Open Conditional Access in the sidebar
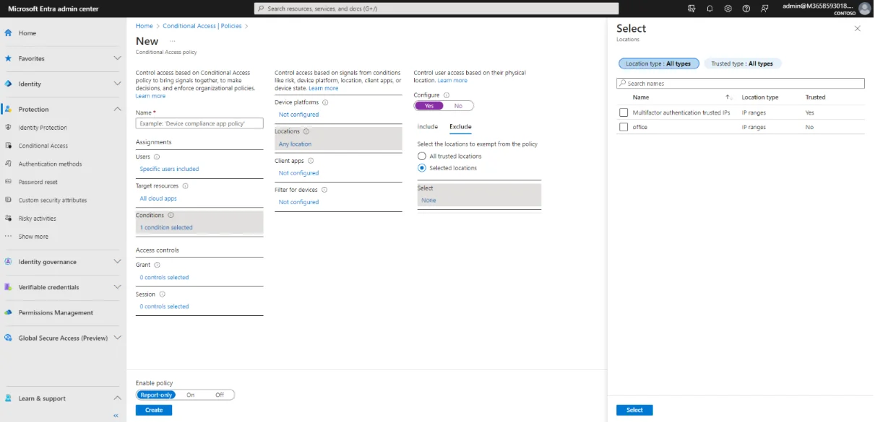Viewport: 875px width, 422px height. (43, 146)
